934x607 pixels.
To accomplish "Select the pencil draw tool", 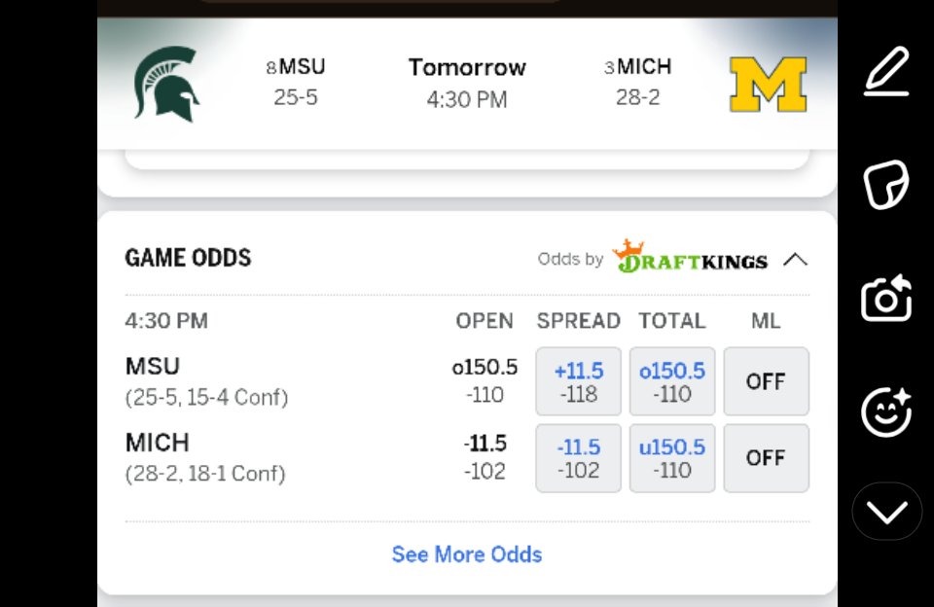I will [x=886, y=71].
